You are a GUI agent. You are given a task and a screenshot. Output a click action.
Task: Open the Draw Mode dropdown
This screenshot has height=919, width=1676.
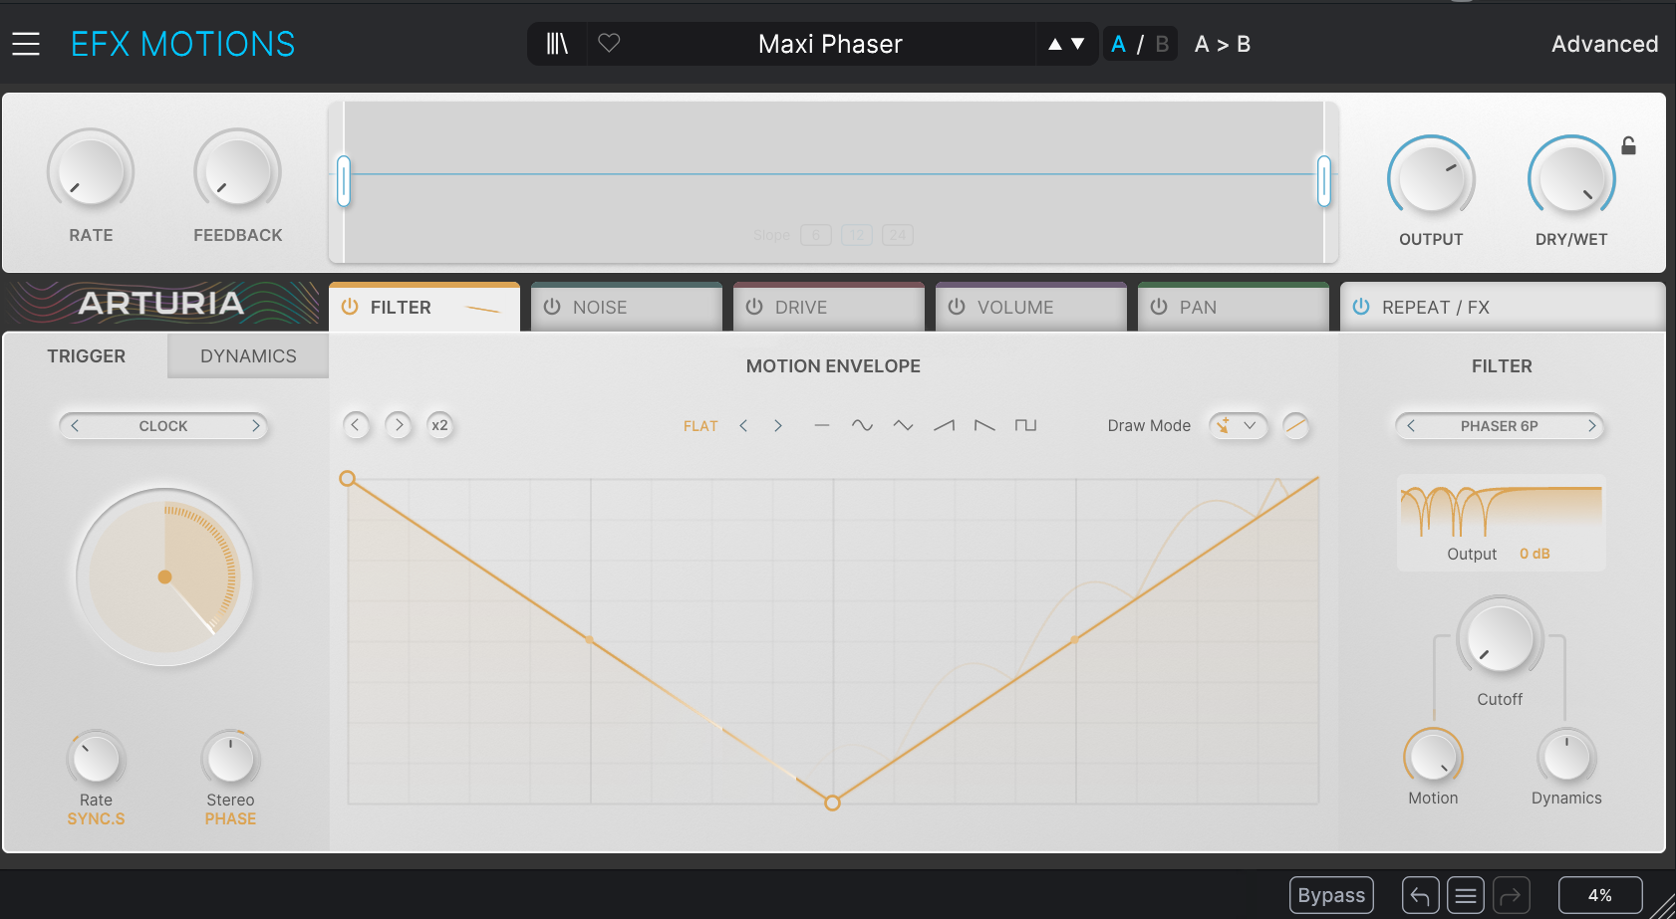point(1239,425)
